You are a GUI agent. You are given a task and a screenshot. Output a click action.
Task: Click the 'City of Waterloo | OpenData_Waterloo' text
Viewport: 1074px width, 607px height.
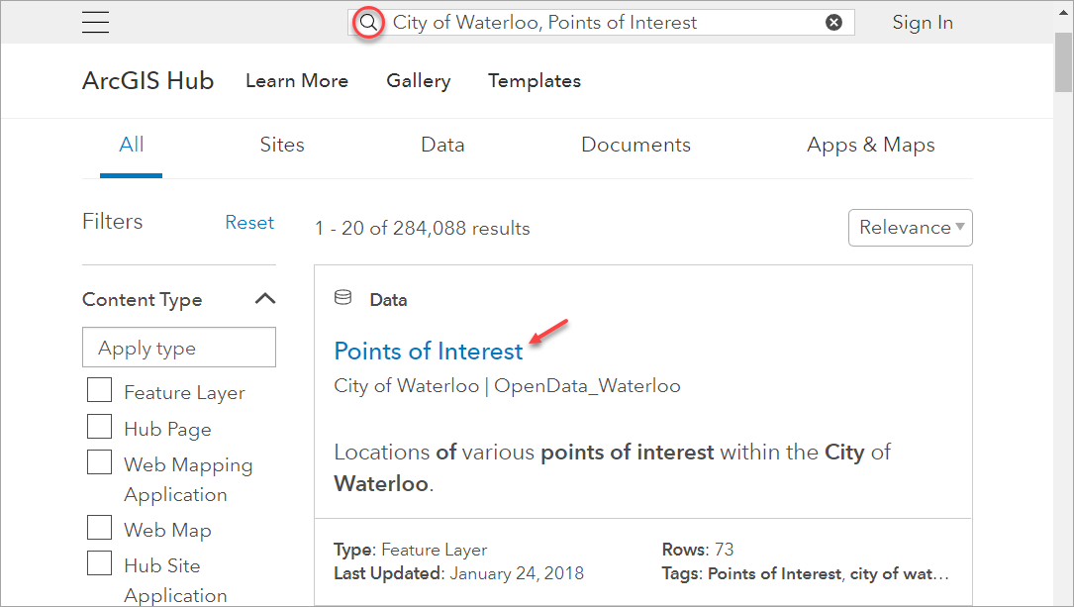tap(507, 386)
